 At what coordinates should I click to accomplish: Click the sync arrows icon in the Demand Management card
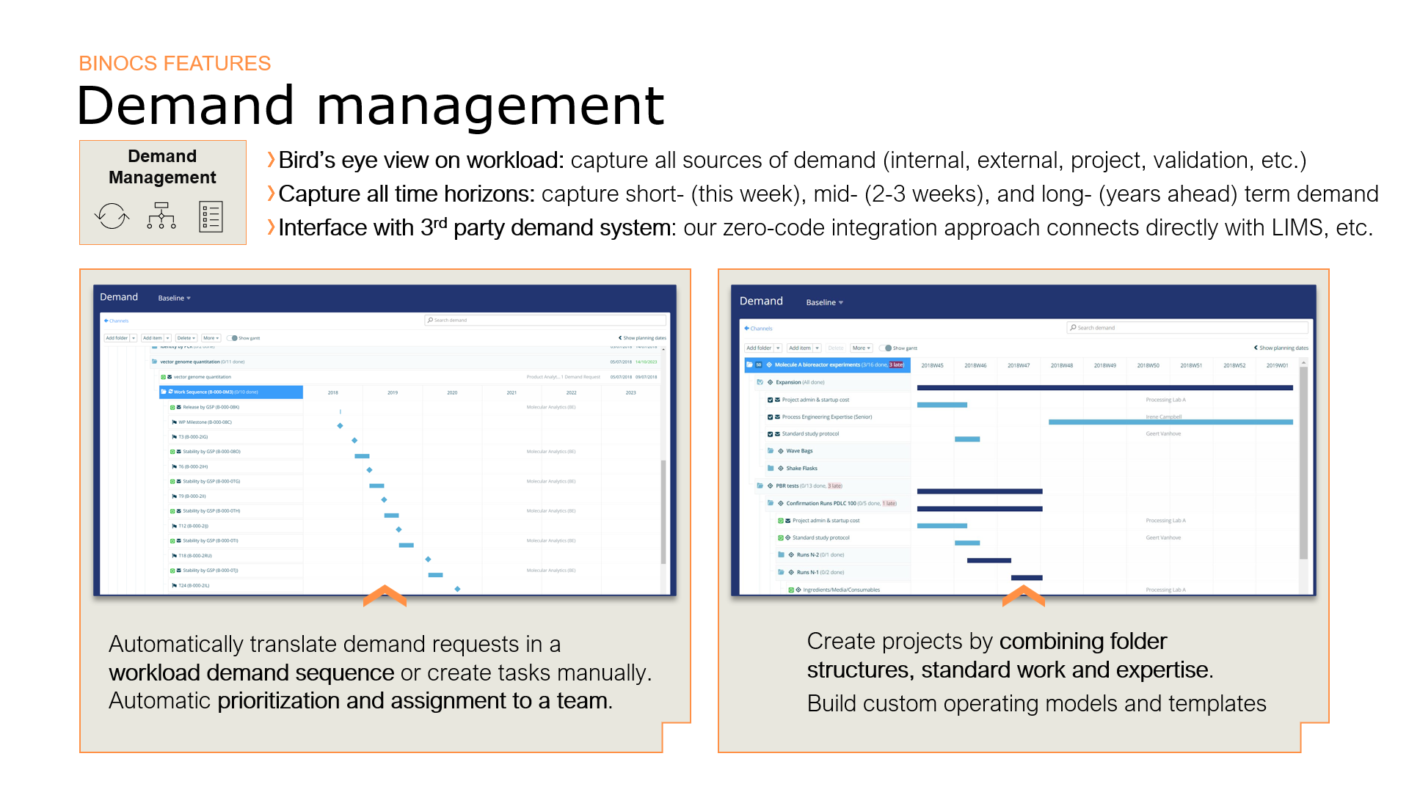112,216
